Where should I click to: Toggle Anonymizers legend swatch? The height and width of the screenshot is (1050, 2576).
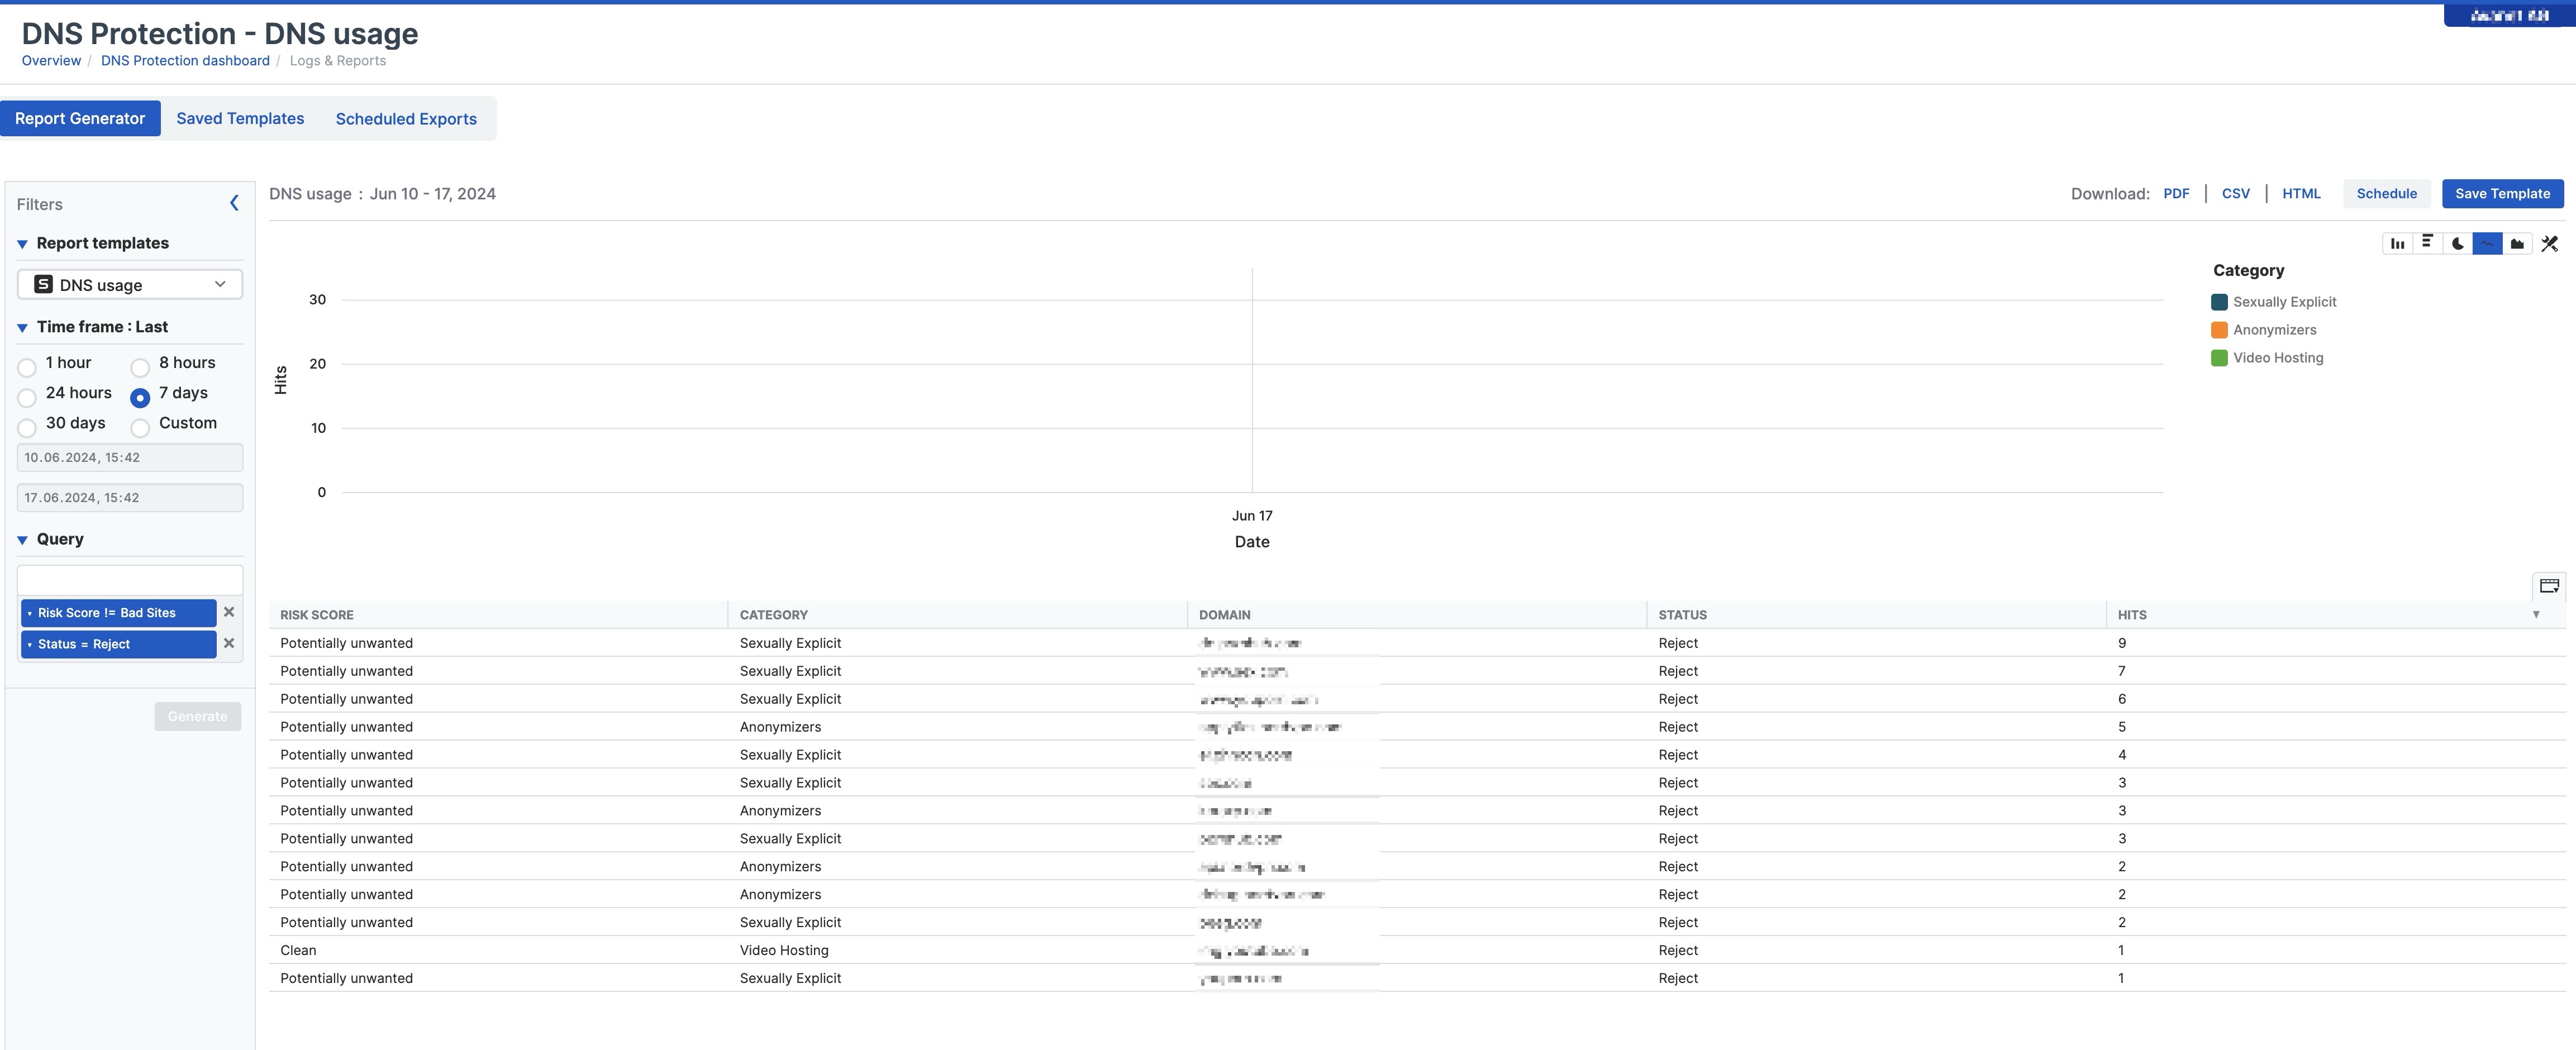tap(2219, 330)
